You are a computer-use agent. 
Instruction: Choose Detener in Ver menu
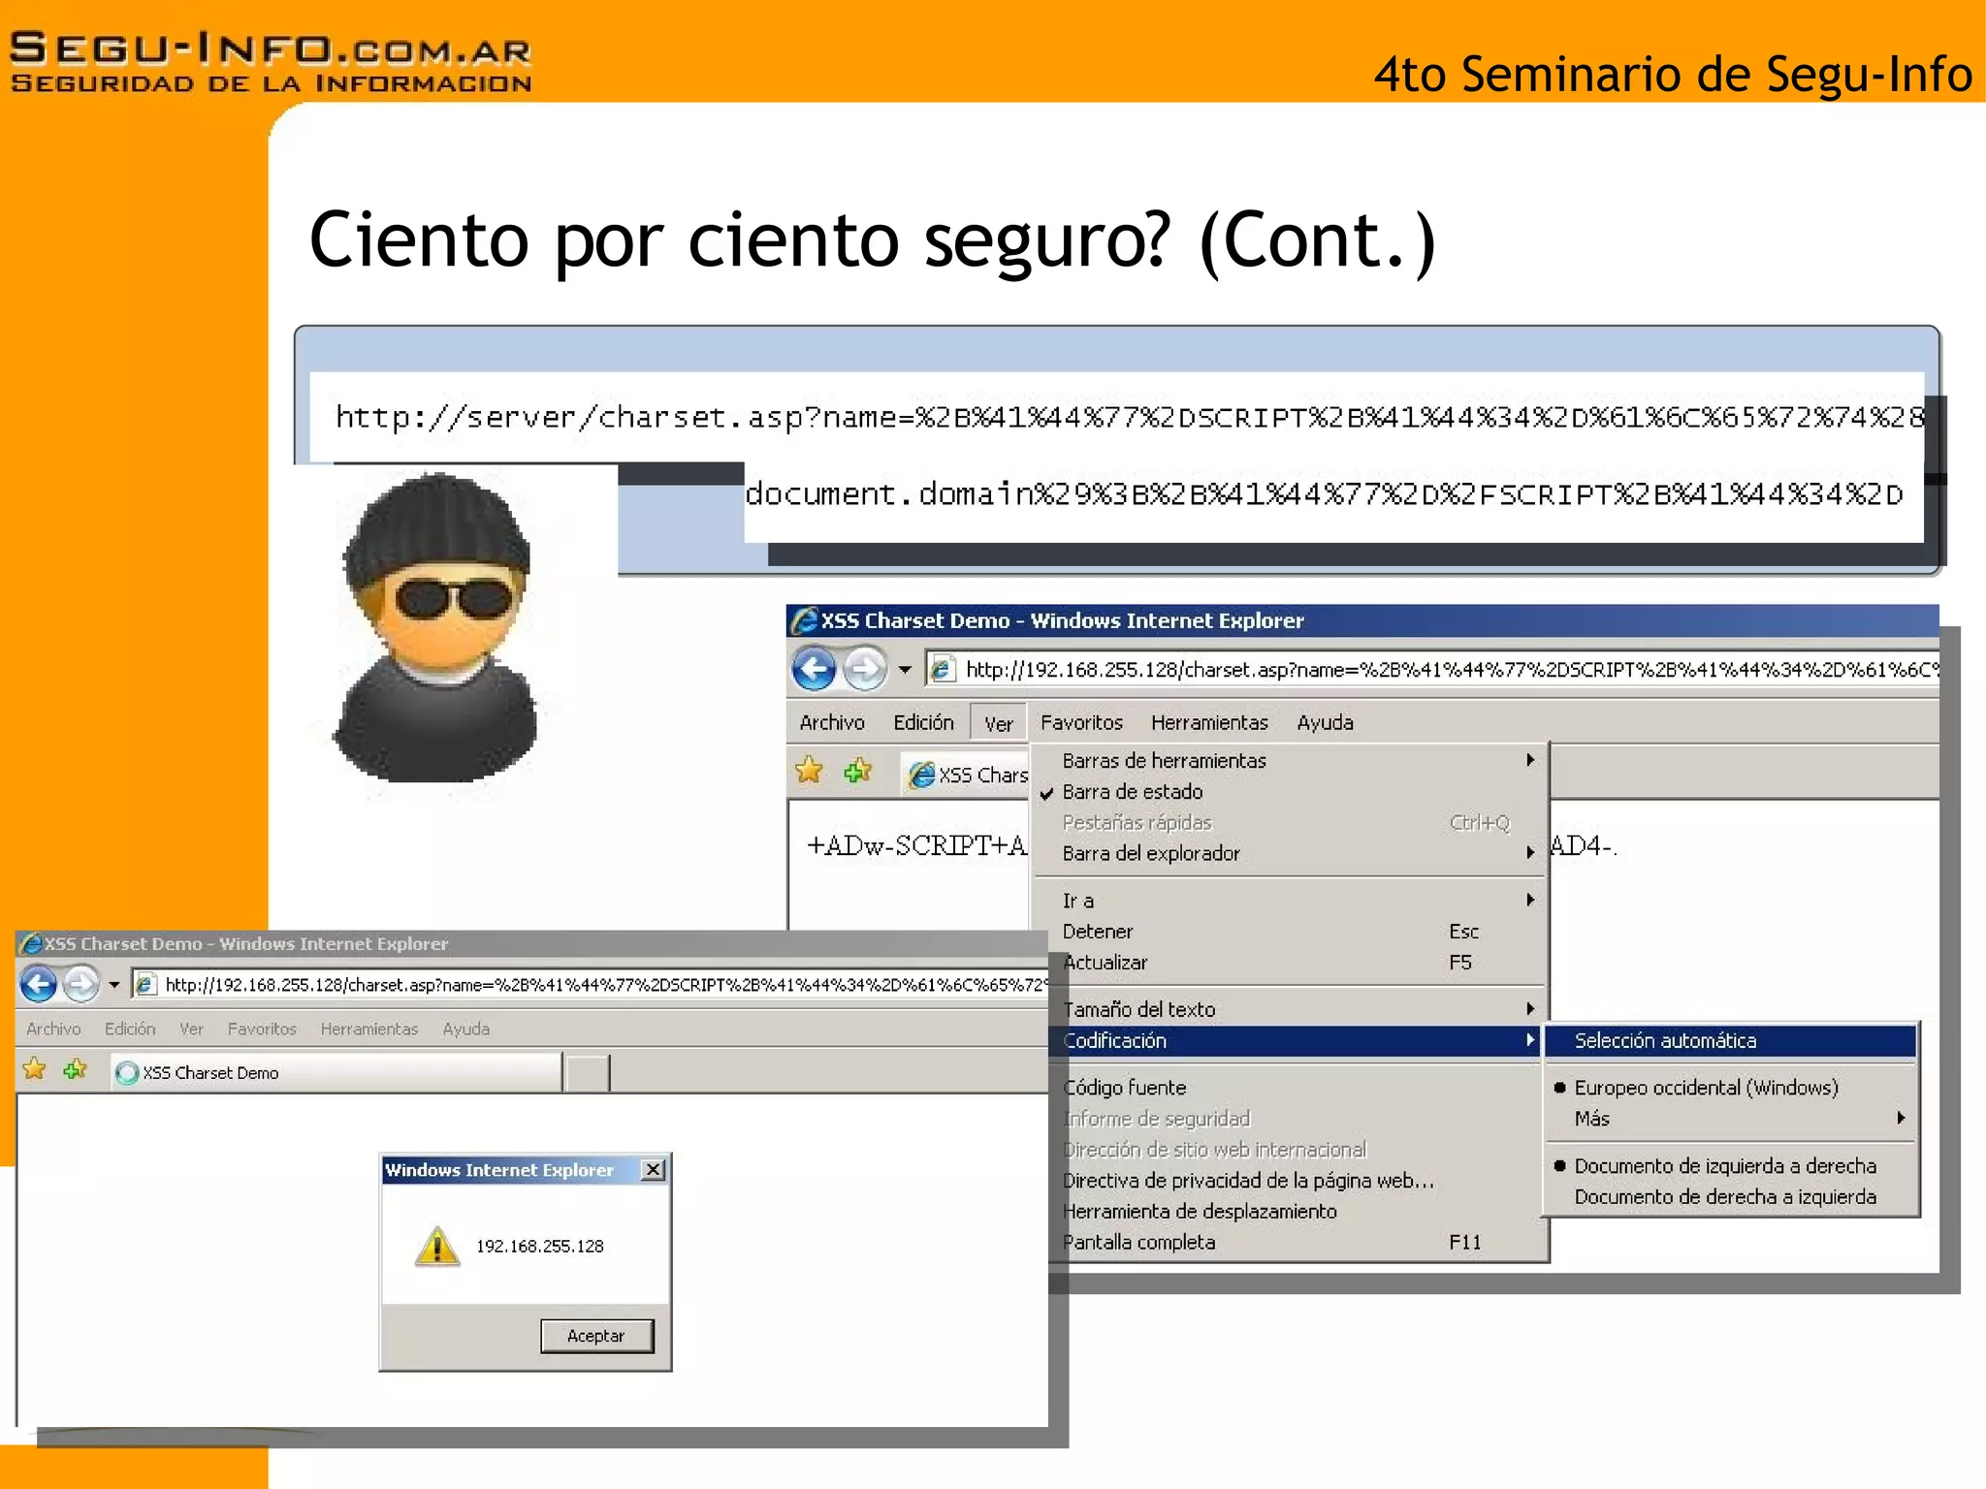(1290, 932)
